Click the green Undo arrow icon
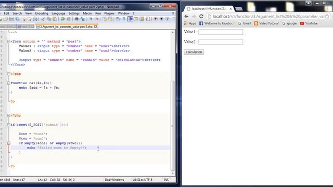This screenshot has width=333, height=187. coord(63,19)
